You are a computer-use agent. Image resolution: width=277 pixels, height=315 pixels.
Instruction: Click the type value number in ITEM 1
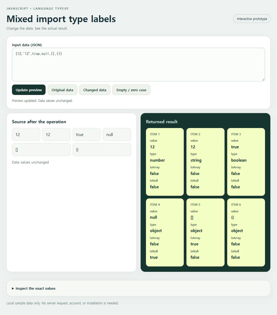(x=157, y=160)
